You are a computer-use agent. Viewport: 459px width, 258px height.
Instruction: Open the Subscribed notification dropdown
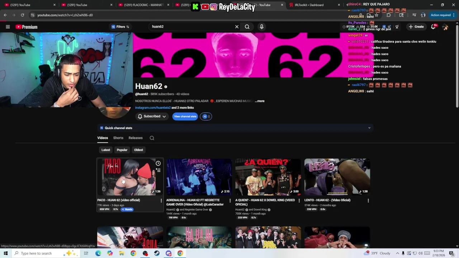point(152,116)
